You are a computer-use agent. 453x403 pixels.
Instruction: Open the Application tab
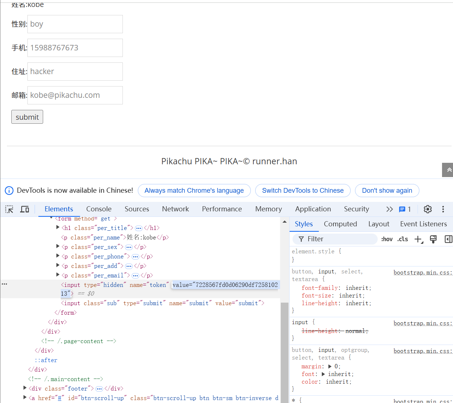313,209
